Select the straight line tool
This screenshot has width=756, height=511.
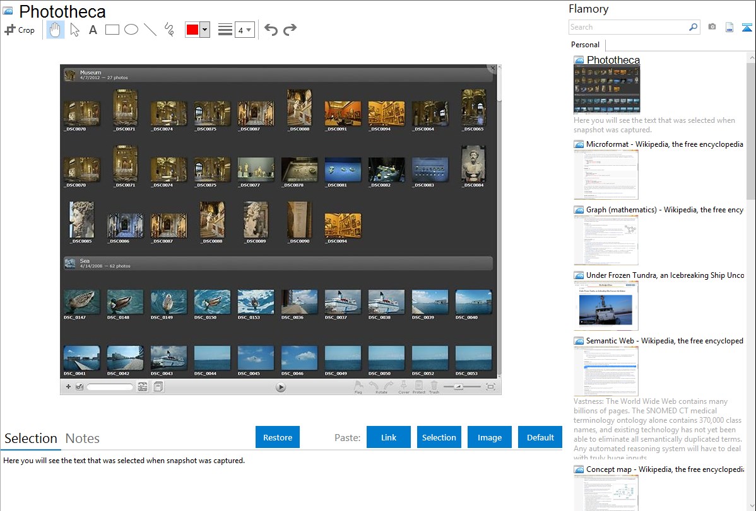click(x=150, y=30)
